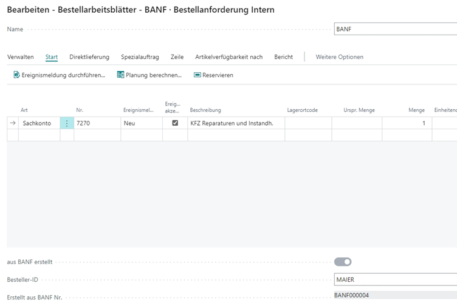Click the Besteller-ID field with MAIER
Image resolution: width=457 pixels, height=306 pixels.
395,280
